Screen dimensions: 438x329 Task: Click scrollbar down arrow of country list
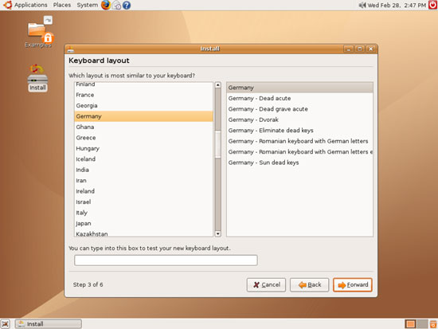tap(218, 233)
